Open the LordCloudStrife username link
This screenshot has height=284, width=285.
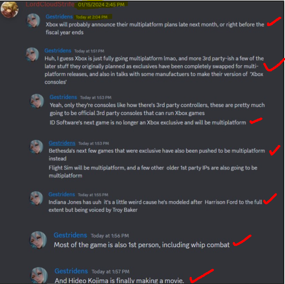(x=50, y=4)
